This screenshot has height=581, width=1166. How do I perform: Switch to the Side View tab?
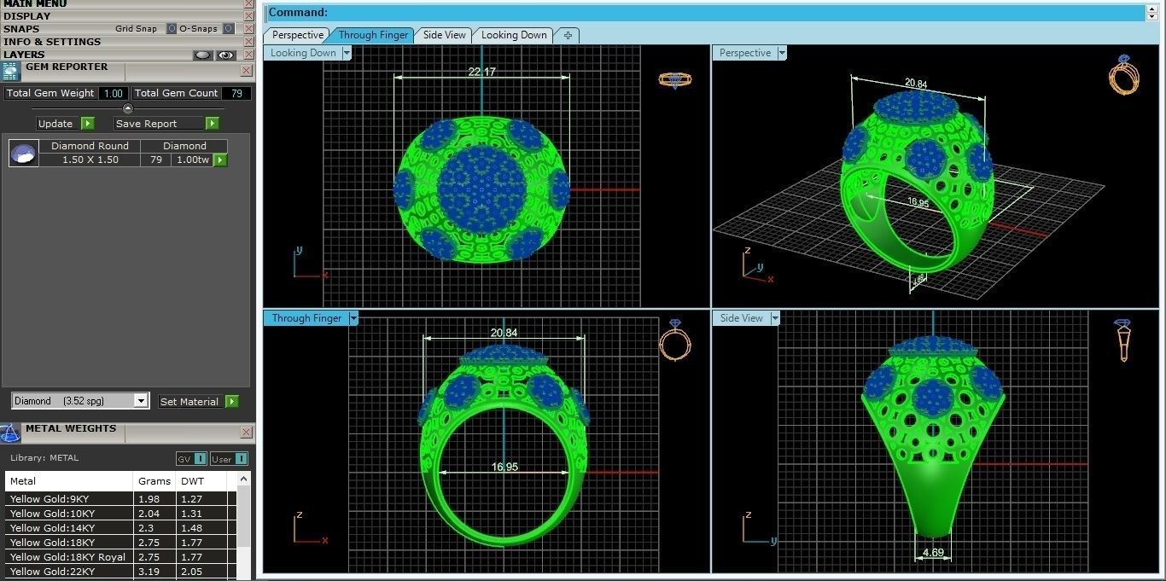(444, 35)
